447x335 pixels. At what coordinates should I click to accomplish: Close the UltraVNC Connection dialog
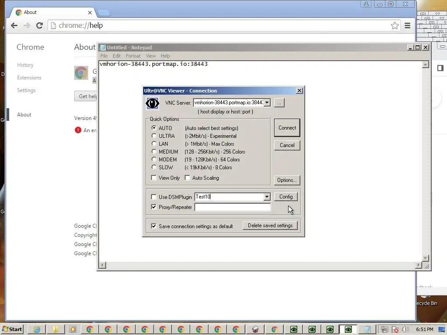(x=299, y=91)
